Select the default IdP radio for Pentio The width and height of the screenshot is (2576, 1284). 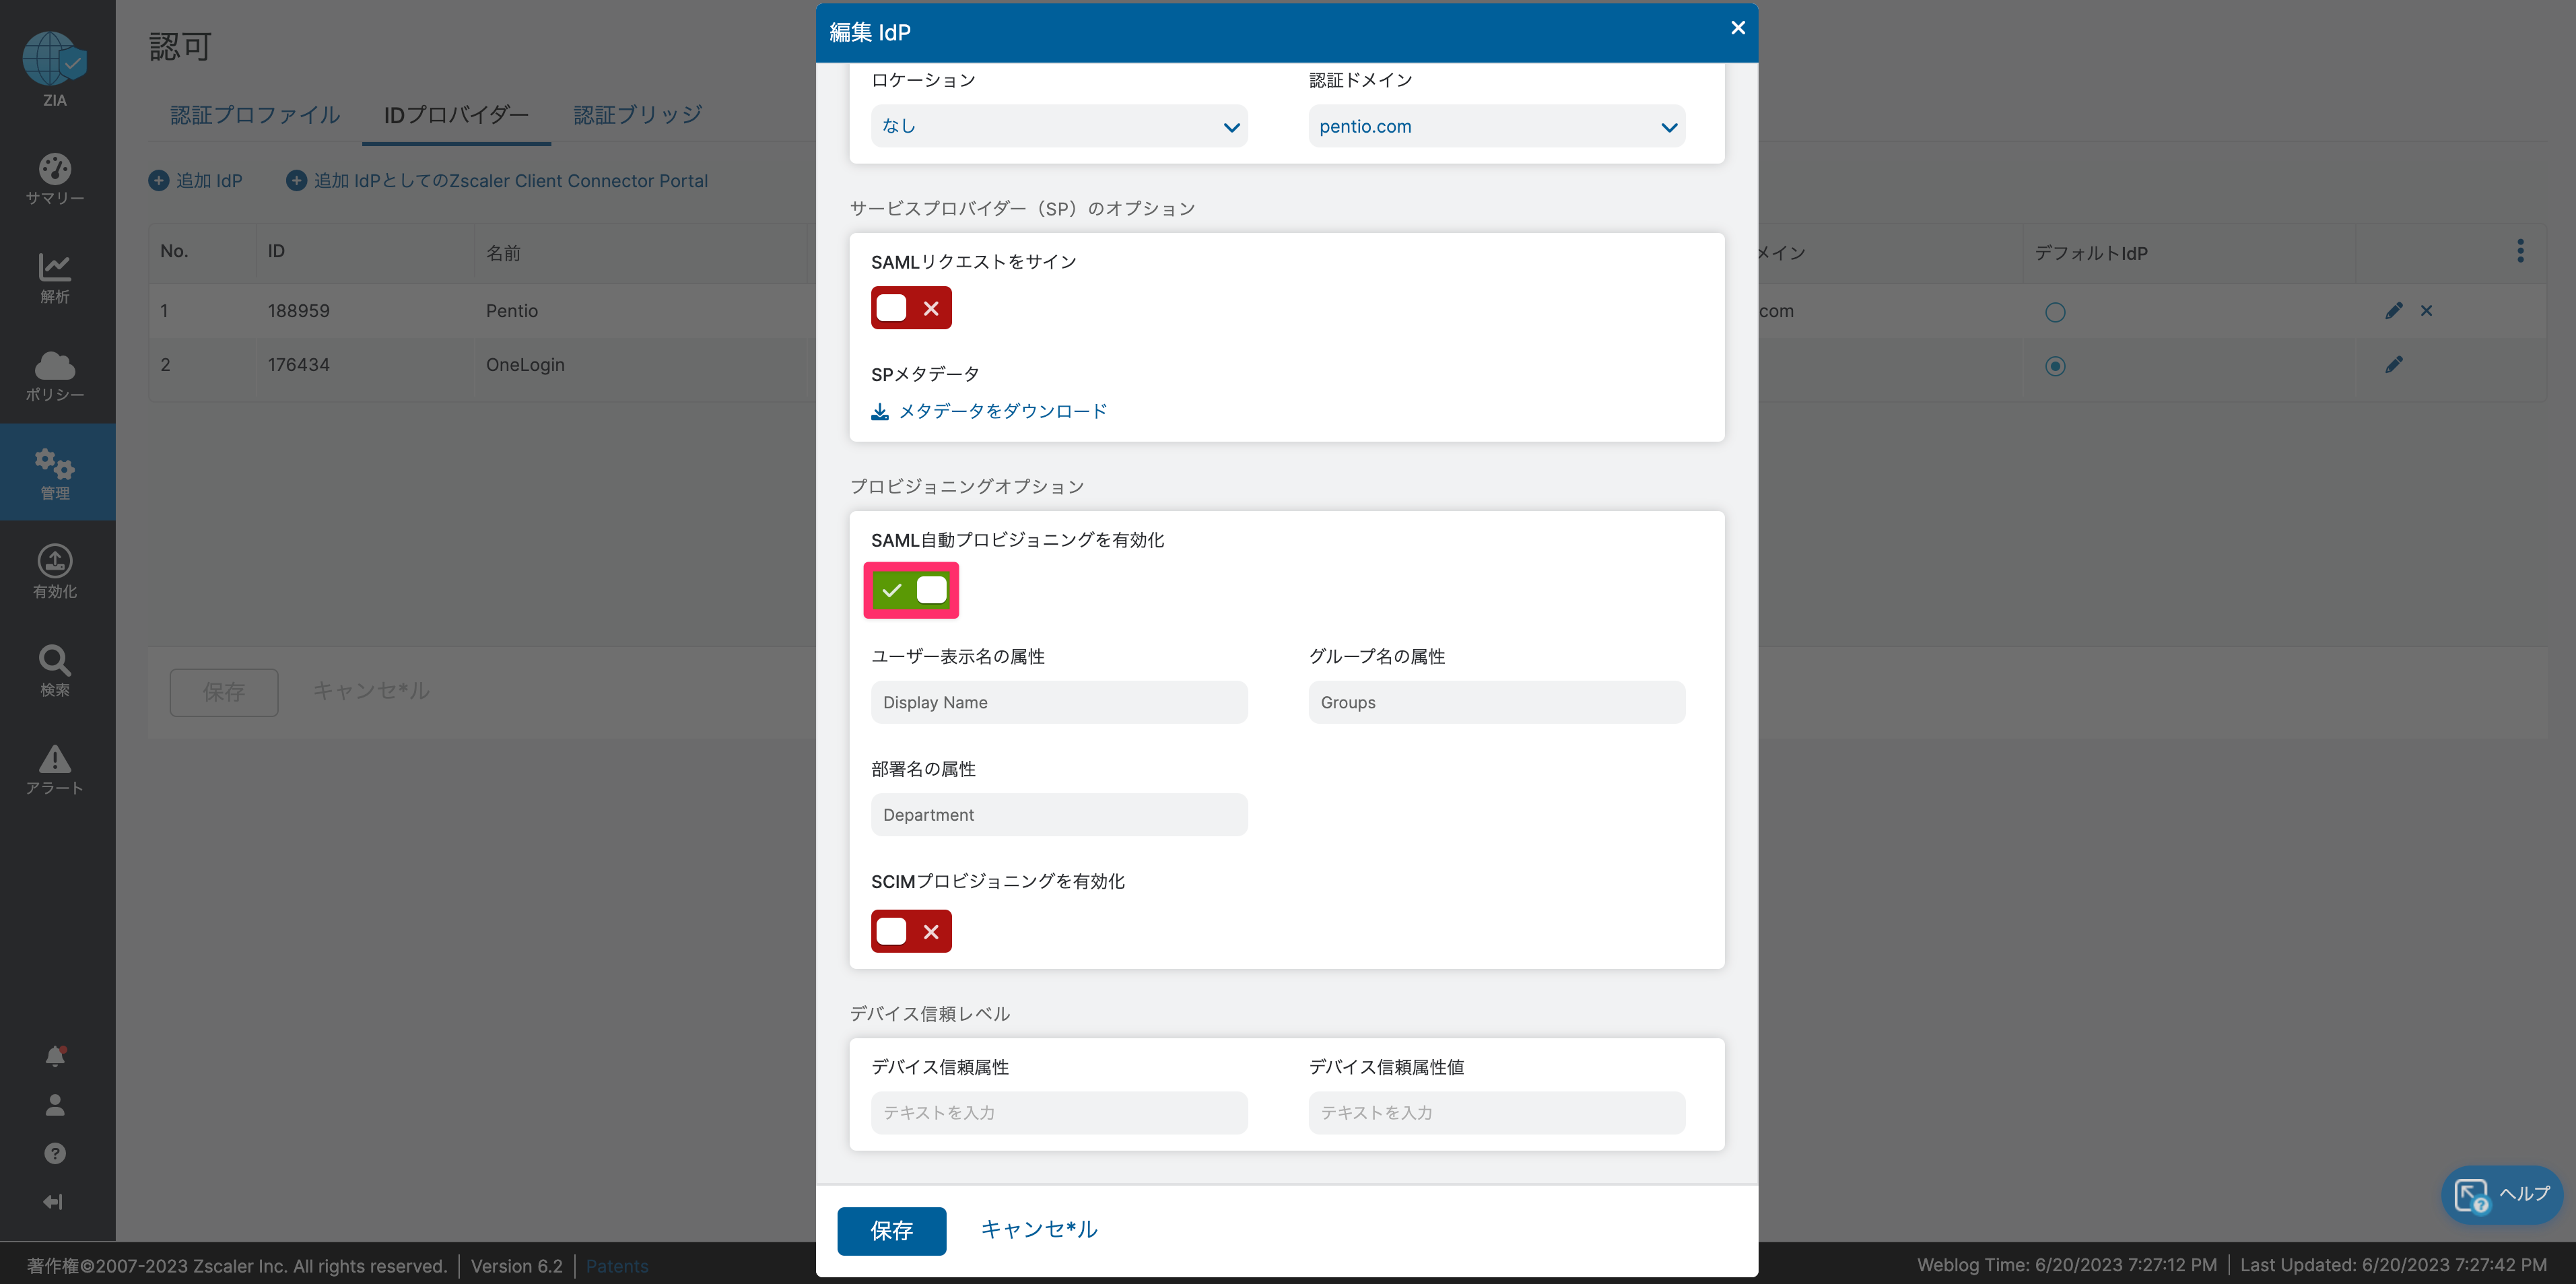click(2055, 312)
